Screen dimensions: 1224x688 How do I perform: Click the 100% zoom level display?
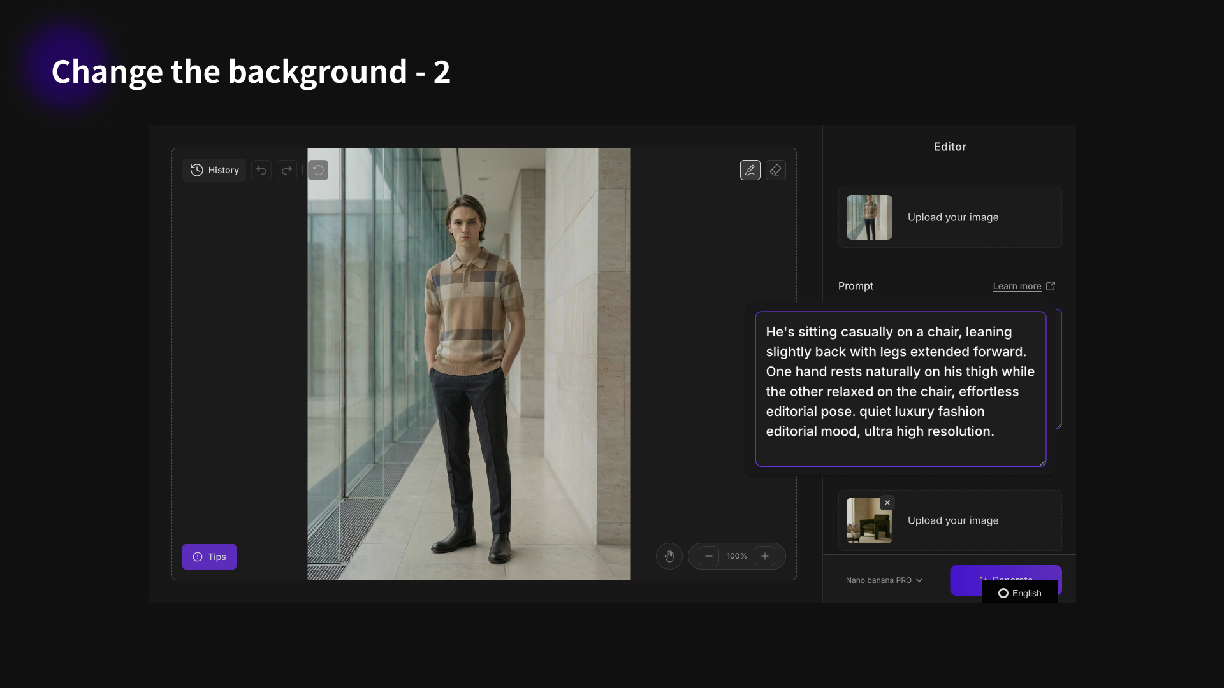[737, 556]
